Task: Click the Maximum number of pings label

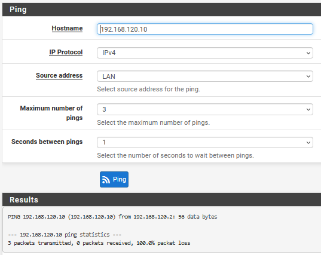Action: click(51, 113)
